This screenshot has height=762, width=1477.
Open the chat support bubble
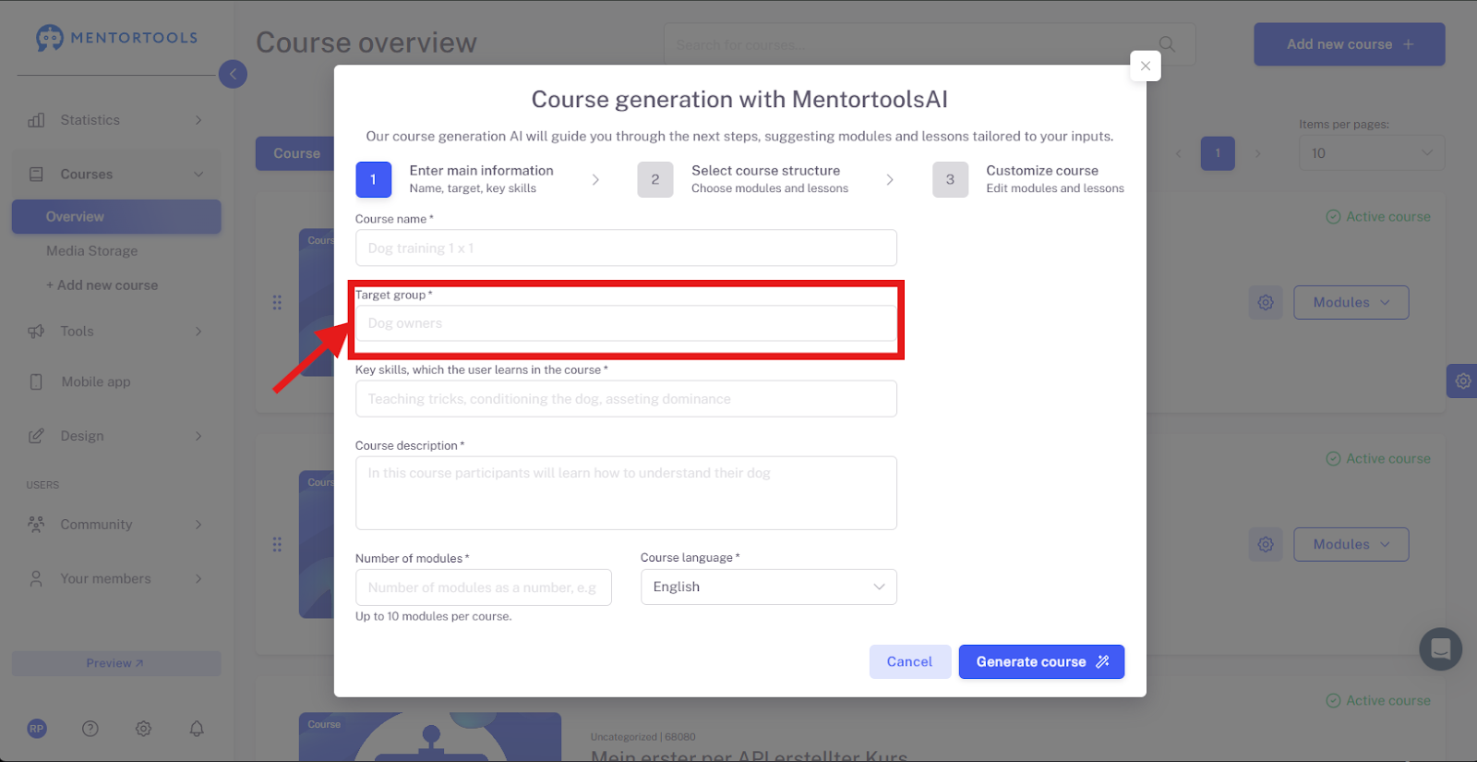coord(1441,649)
